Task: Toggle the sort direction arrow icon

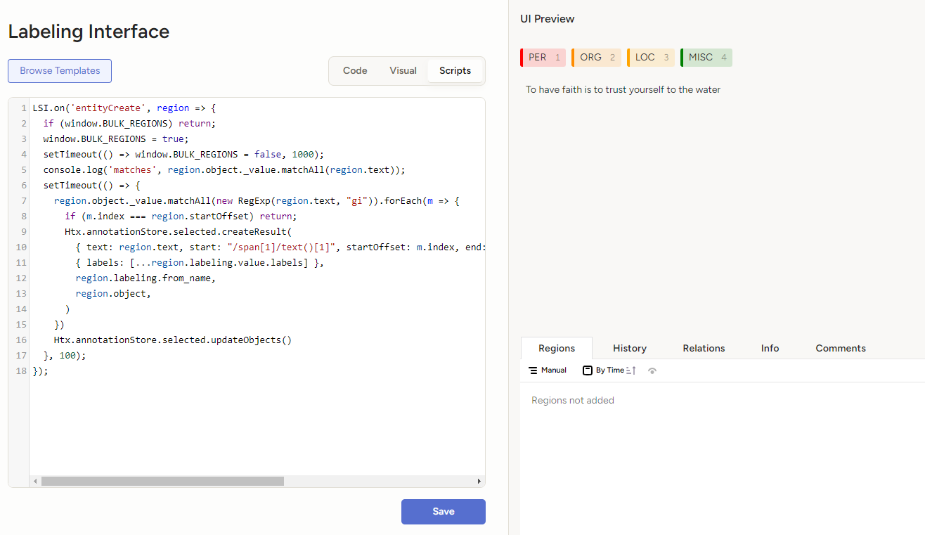Action: [x=632, y=370]
